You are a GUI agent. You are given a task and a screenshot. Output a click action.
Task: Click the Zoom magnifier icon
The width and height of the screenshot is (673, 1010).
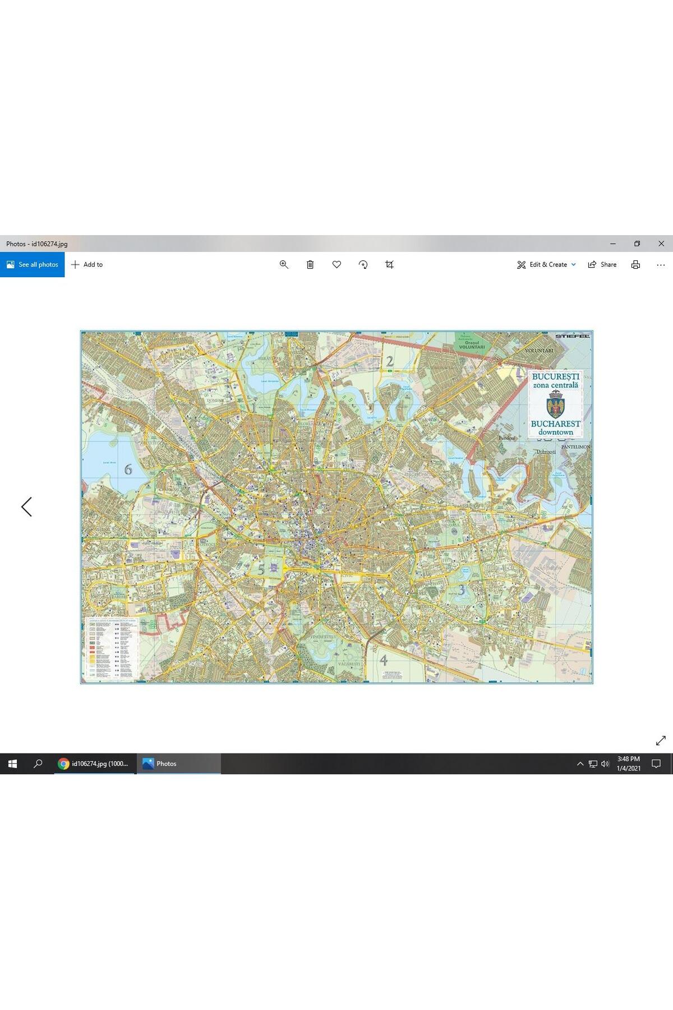[x=284, y=264]
